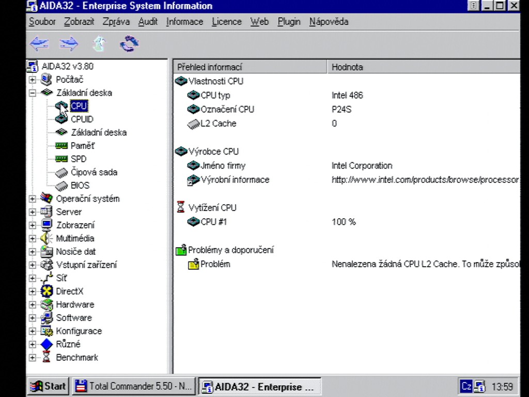
Task: Select the Nosiče dat drive icon
Action: coord(46,252)
